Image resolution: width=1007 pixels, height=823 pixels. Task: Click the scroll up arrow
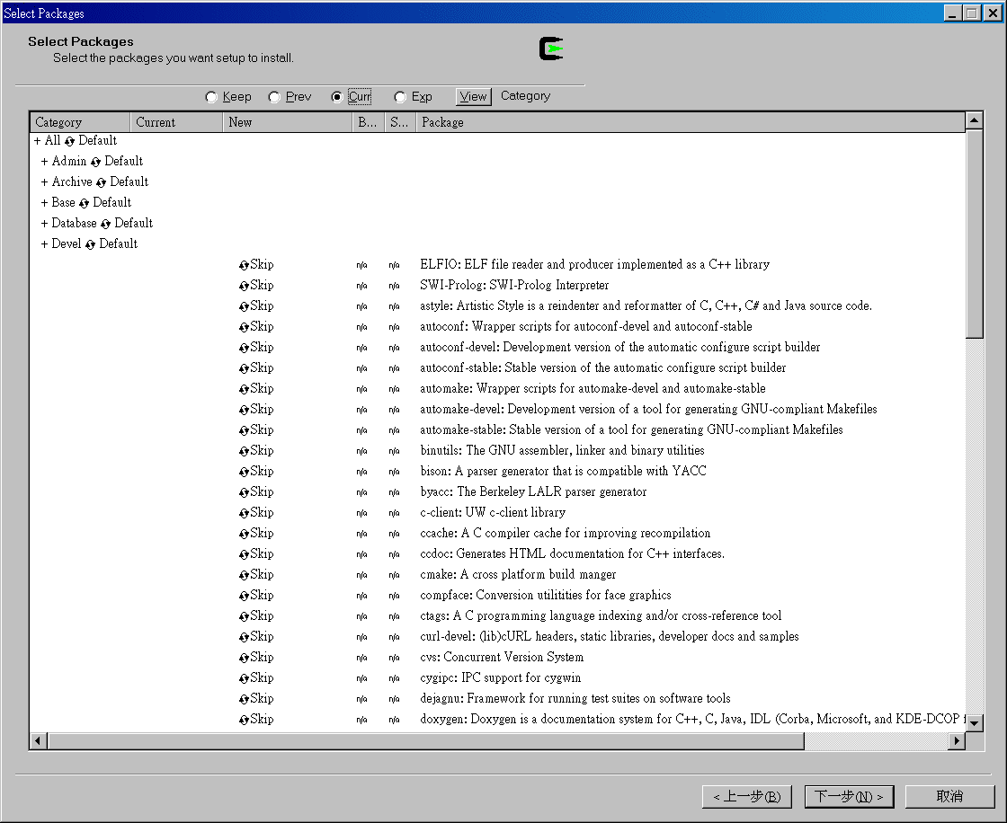click(x=975, y=120)
